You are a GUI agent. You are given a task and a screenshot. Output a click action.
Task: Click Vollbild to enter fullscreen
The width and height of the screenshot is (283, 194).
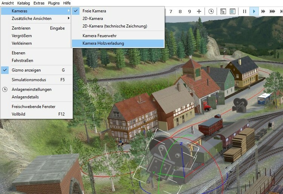pyautogui.click(x=18, y=114)
